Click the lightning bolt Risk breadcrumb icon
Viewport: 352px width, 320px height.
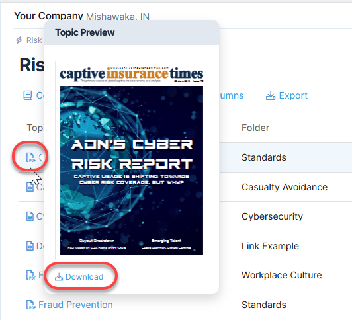pyautogui.click(x=19, y=40)
